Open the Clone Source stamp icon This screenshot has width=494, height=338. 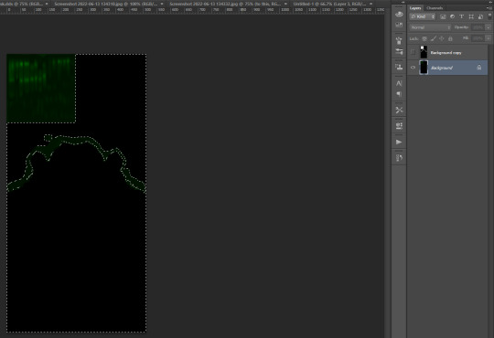399,67
